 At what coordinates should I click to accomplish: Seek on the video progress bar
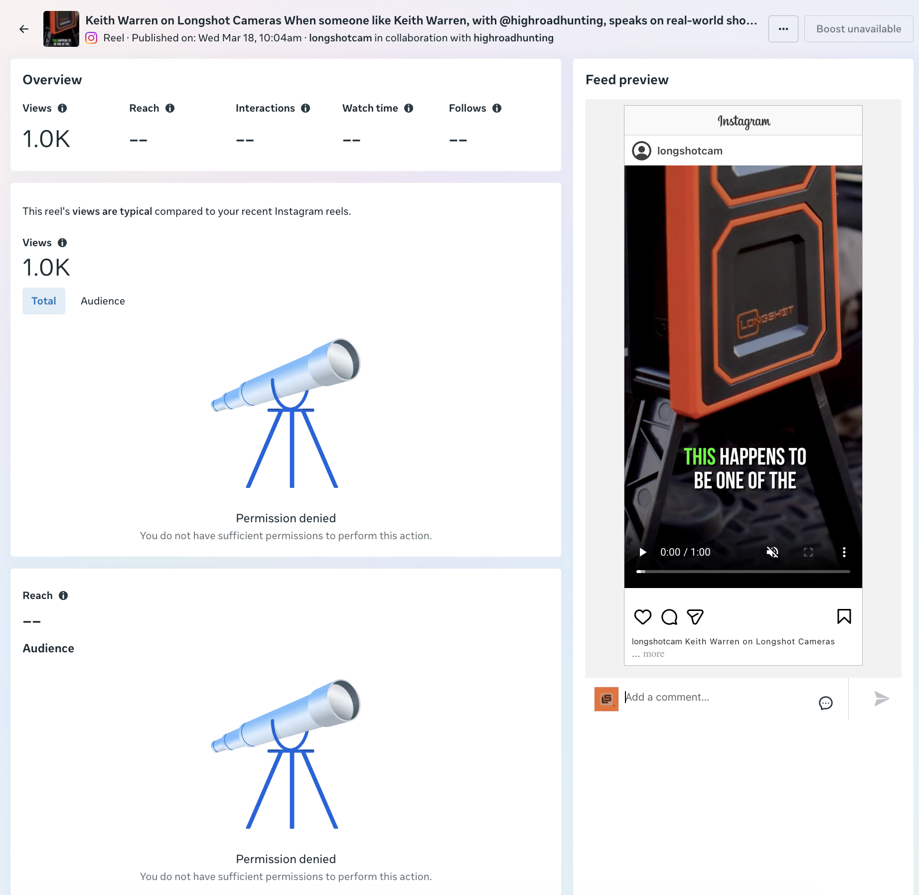coord(743,572)
